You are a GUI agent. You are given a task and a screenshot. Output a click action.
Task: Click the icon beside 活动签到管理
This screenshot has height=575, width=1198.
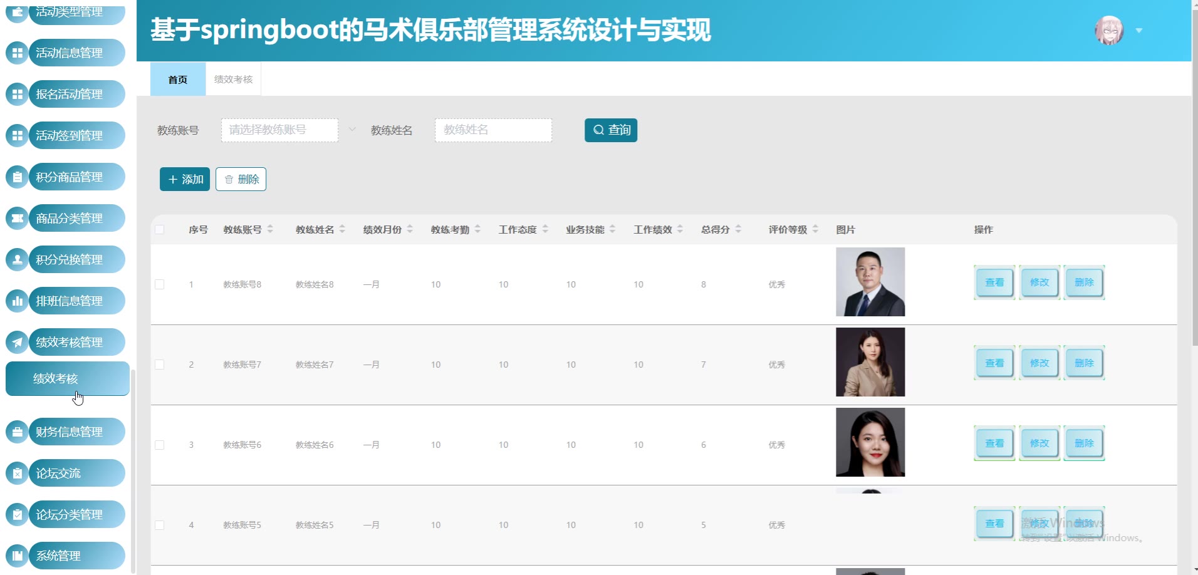(x=17, y=135)
